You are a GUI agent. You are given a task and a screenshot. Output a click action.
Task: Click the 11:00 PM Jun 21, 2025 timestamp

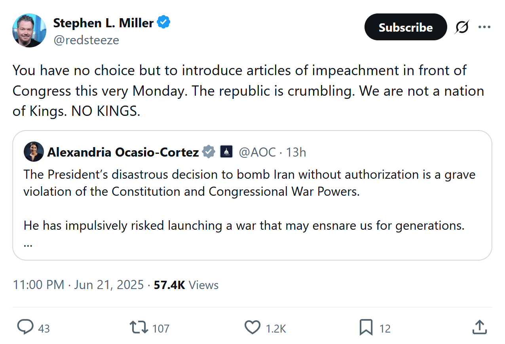click(x=78, y=285)
